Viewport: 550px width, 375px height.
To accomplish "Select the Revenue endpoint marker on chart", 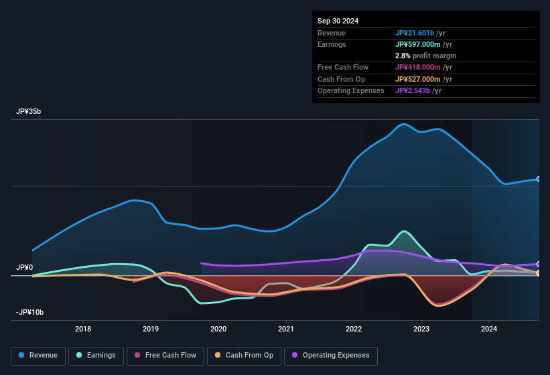I will click(x=539, y=179).
